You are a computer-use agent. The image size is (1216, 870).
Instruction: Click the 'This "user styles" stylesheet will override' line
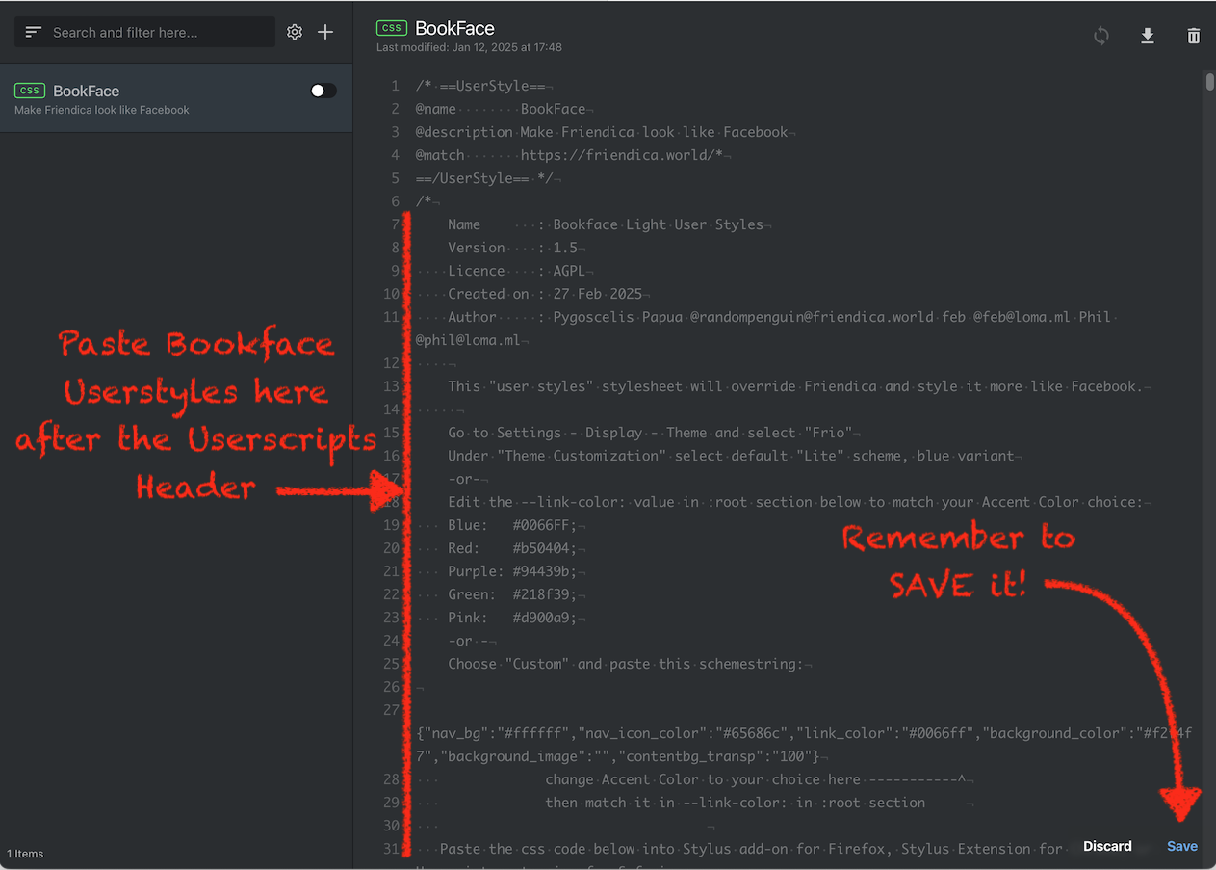pyautogui.click(x=799, y=386)
